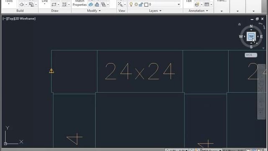Image resolution: width=268 pixels, height=151 pixels.
Task: Click the overlapping squares Modify icon
Action: coord(103,5)
